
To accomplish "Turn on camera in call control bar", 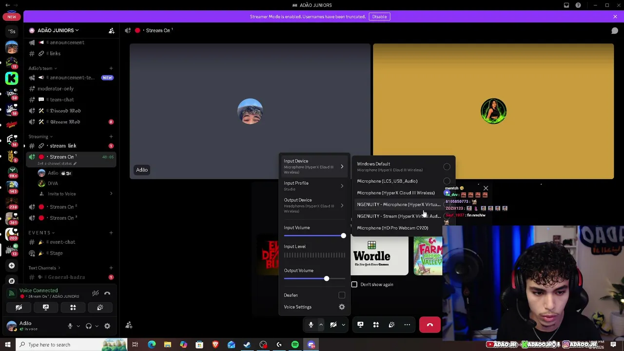I will pos(333,325).
